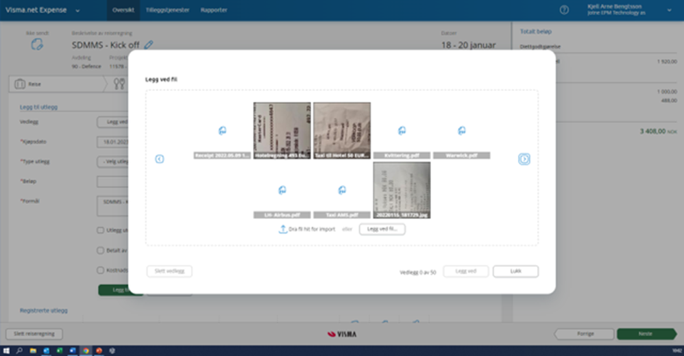Open File Explorer from taskbar
This screenshot has height=356, width=684.
[33, 351]
